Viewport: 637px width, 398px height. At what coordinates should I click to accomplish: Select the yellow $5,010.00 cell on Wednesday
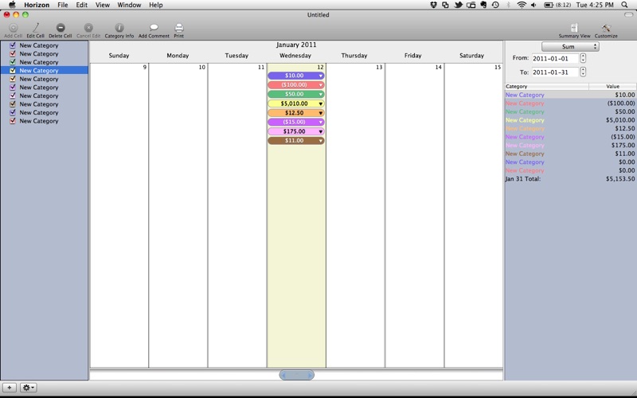tap(296, 103)
